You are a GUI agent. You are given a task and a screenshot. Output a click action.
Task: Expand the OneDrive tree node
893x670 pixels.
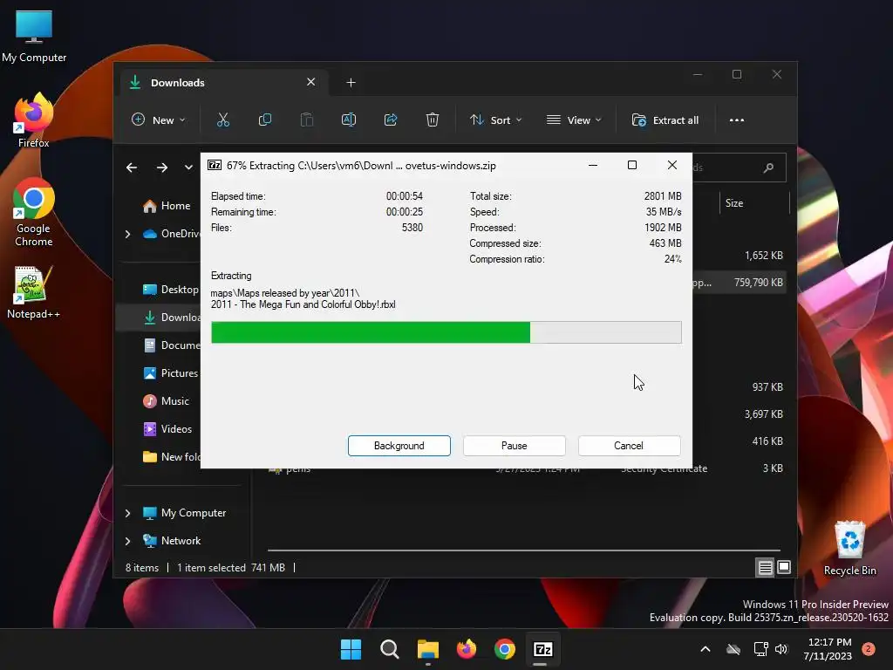click(x=127, y=234)
